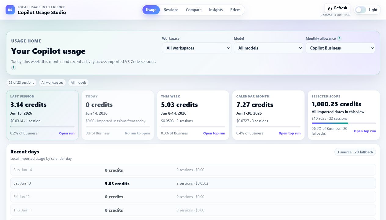The height and width of the screenshot is (220, 386).
Task: Open top run in Selected Scope card
Action: (365, 131)
